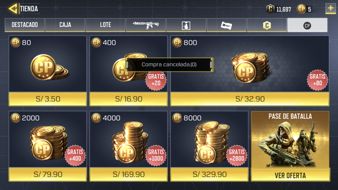This screenshot has width=338, height=190.
Task: Switch to the Credits C tab
Action: [x=267, y=25]
